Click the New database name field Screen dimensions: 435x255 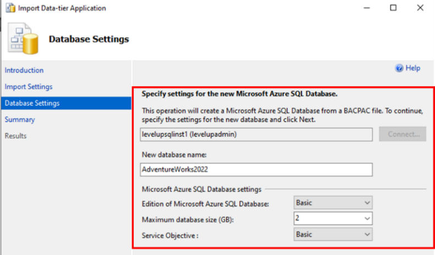[x=256, y=169]
